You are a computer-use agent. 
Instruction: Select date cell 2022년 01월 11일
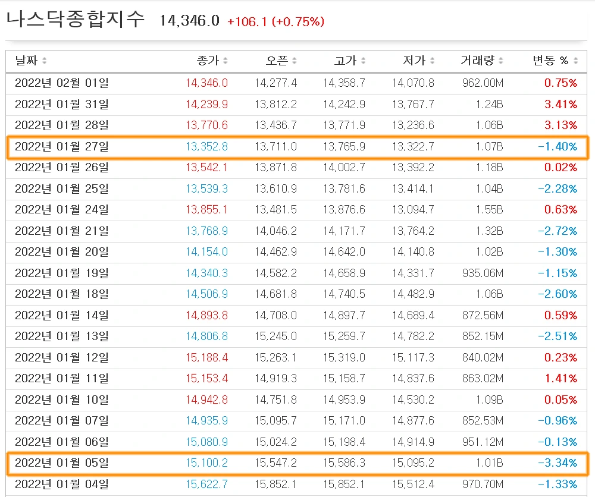pos(62,378)
